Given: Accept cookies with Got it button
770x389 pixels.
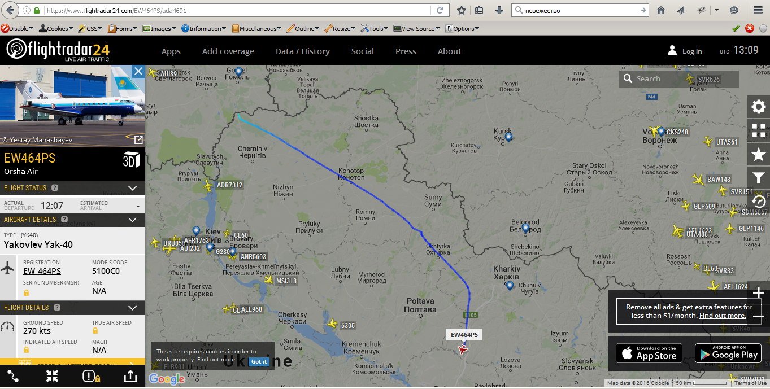Looking at the screenshot, I should (259, 361).
